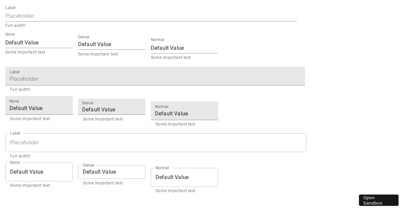
Task: Click "Some important text" under the underlined None field
Action: click(25, 52)
